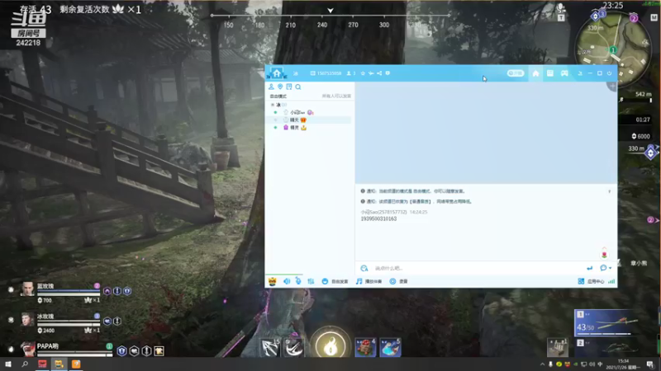This screenshot has height=371, width=661.
Task: Click teammate 冰玫瑰 portrait
Action: 27,319
